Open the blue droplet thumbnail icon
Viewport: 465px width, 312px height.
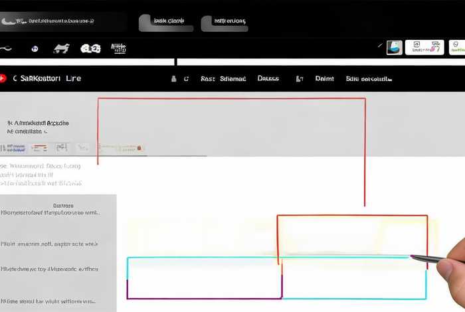pyautogui.click(x=395, y=47)
